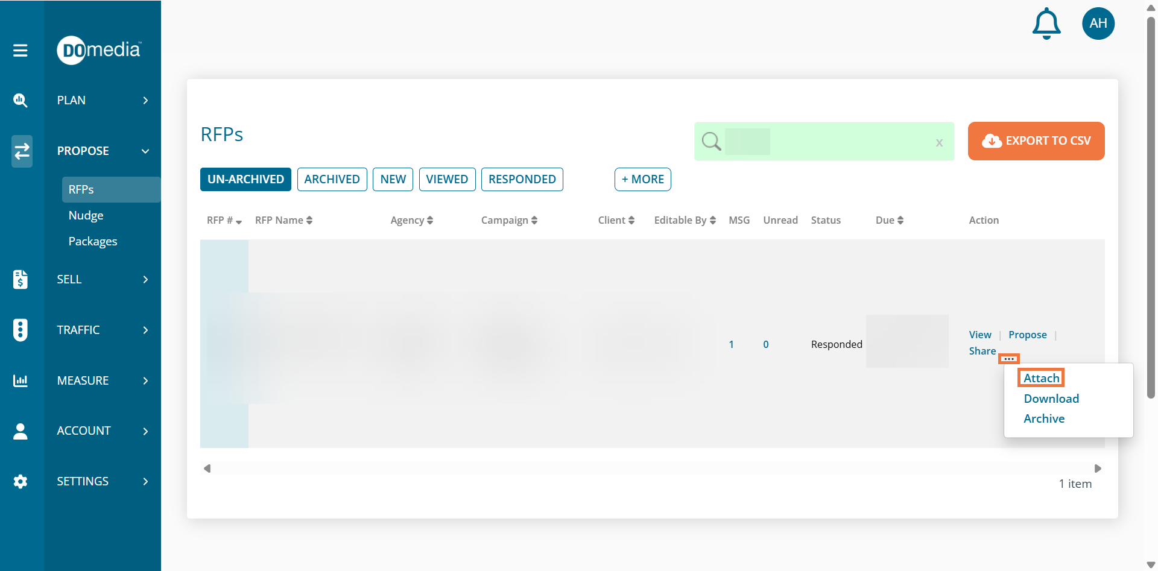
Task: Select Attach from the actions menu
Action: coord(1041,378)
